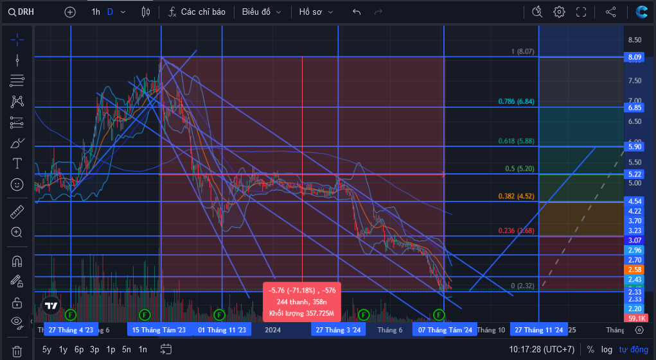
Task: Click the 0.618 (5.88) Fibonacci level label
Action: tap(517, 141)
